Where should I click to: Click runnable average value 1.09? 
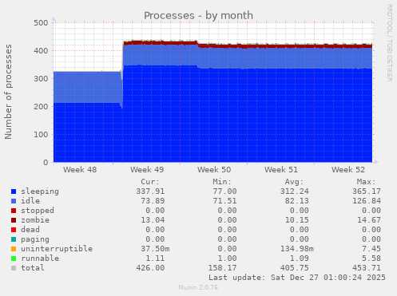coord(300,259)
